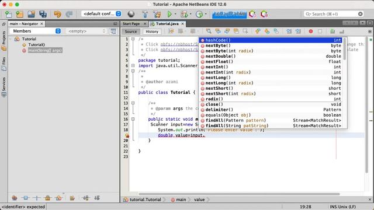Click the value breadcrumb

click(x=199, y=199)
